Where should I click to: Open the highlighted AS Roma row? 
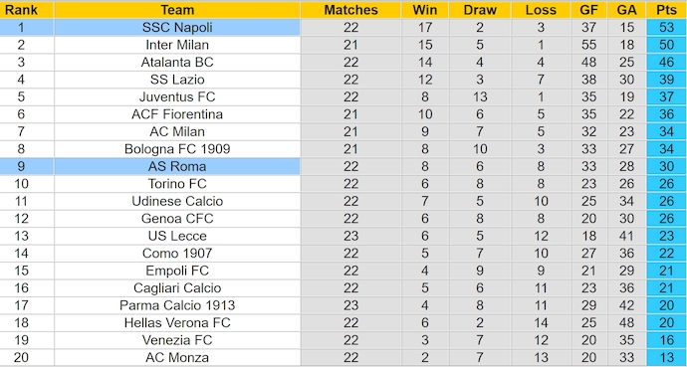click(x=343, y=166)
